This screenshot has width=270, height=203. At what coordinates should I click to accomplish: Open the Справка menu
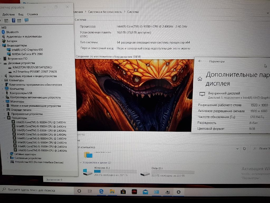click(32, 14)
